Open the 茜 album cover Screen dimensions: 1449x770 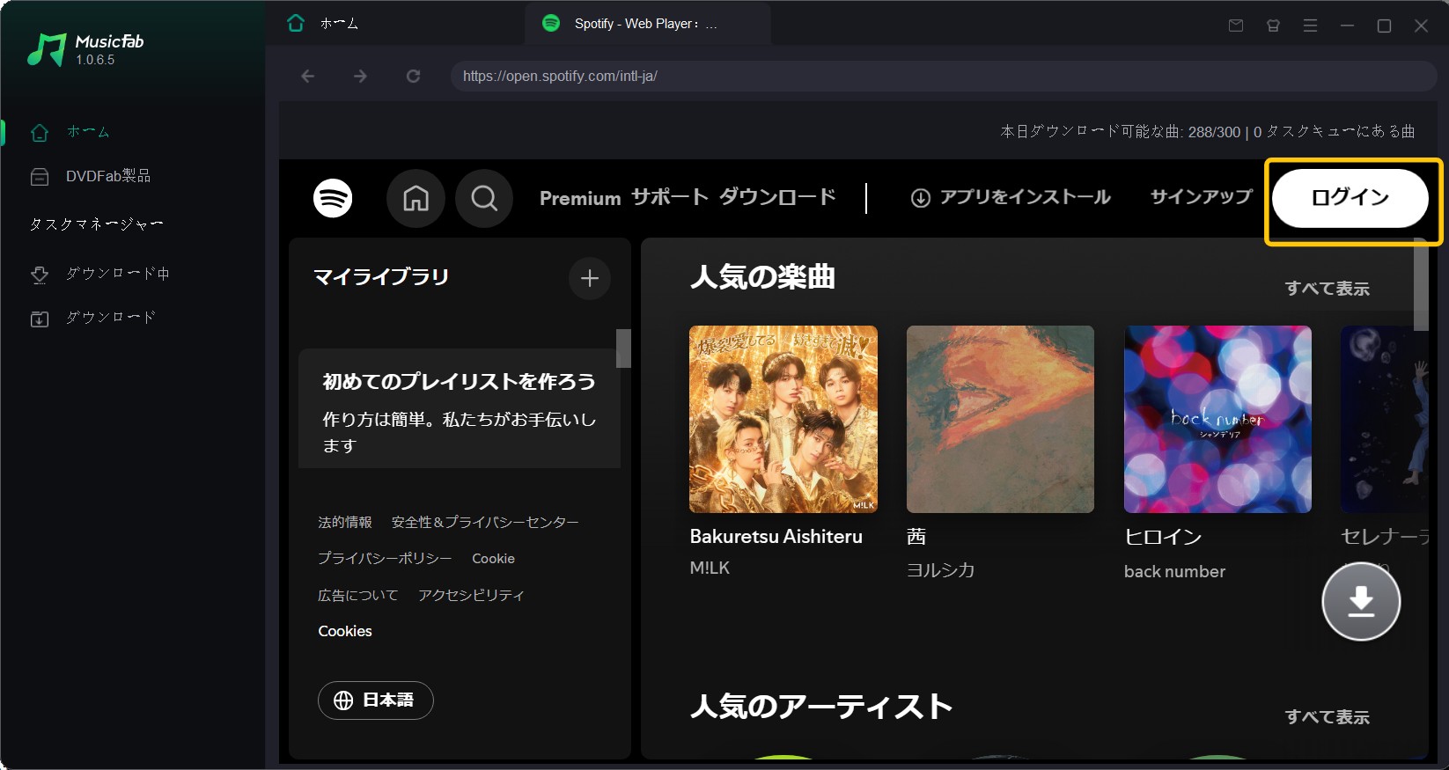pos(1000,420)
